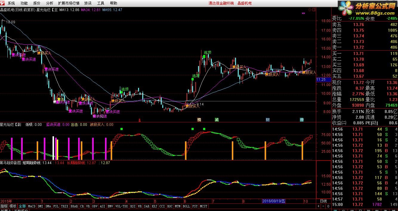This screenshot has height=211, width=398.
Task: Open the 工具 menu
Action: (101, 3)
